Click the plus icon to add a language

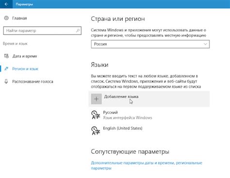(97, 99)
